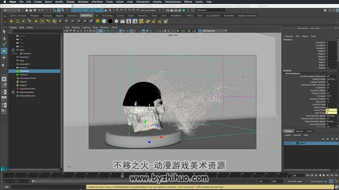This screenshot has height=190, width=339.
Task: Click the directional light shelf icon
Action: pos(17,21)
